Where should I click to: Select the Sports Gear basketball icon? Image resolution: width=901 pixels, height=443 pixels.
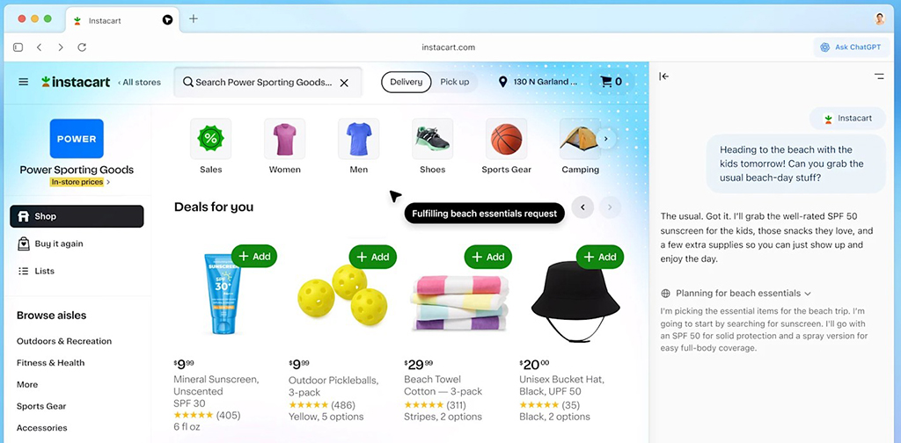(506, 139)
